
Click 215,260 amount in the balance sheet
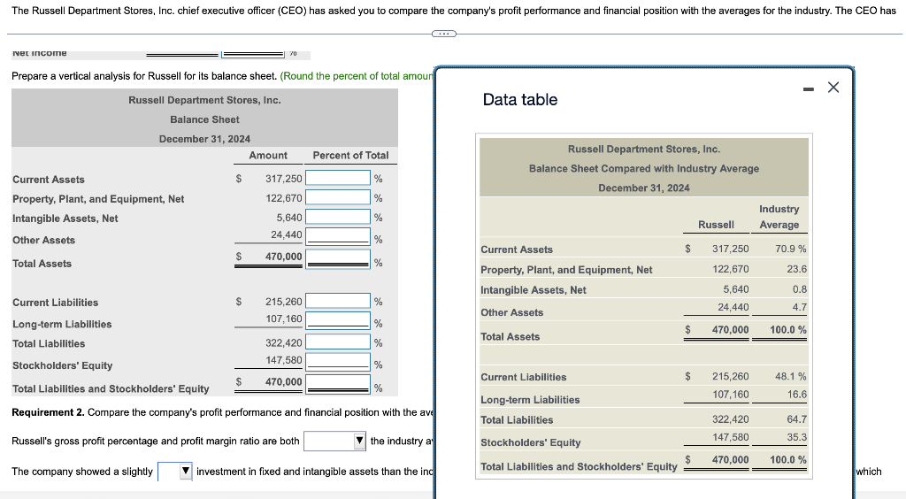pyautogui.click(x=284, y=302)
